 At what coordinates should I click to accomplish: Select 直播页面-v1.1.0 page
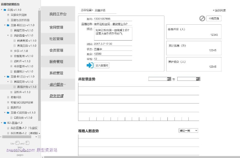tap(27, 46)
